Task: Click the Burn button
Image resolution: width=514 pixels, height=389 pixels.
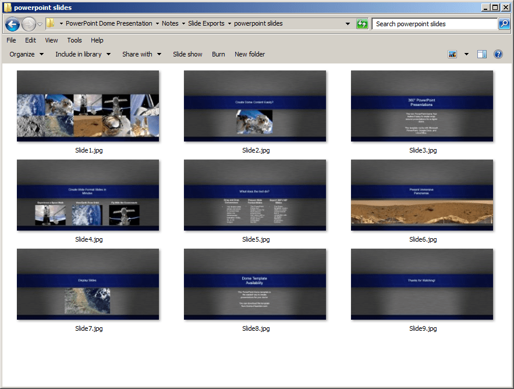Action: pos(218,54)
